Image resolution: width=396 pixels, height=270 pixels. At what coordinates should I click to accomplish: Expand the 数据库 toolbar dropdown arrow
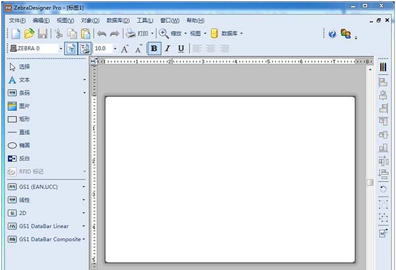[x=241, y=33]
